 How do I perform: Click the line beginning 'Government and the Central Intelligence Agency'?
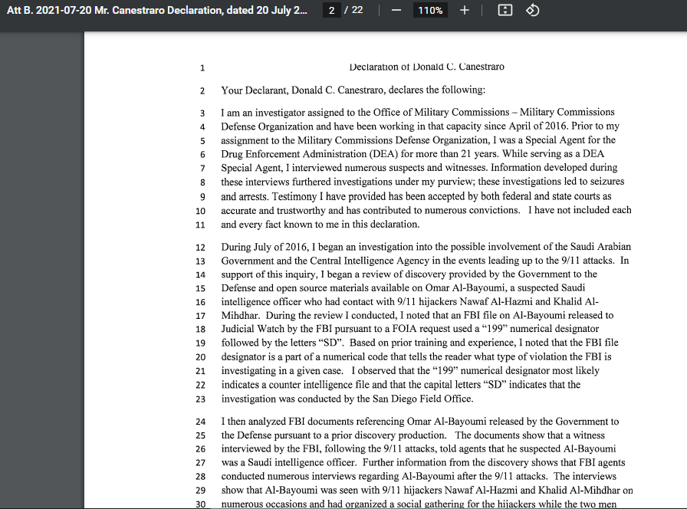425,261
